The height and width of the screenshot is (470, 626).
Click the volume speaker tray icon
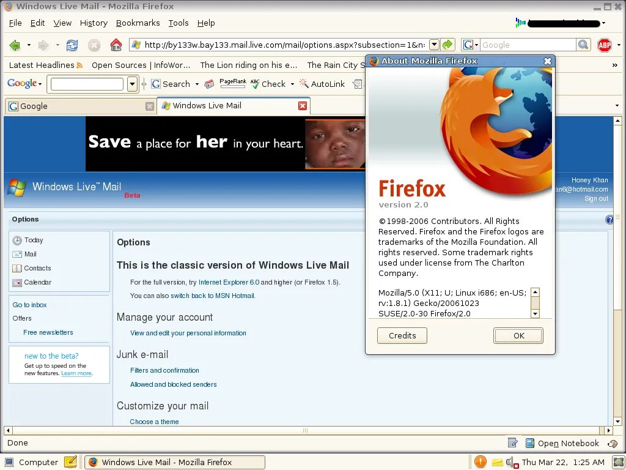coord(510,463)
